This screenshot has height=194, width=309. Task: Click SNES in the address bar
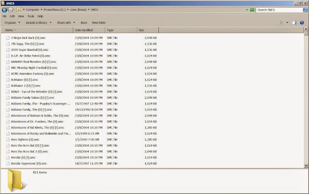click(x=94, y=10)
